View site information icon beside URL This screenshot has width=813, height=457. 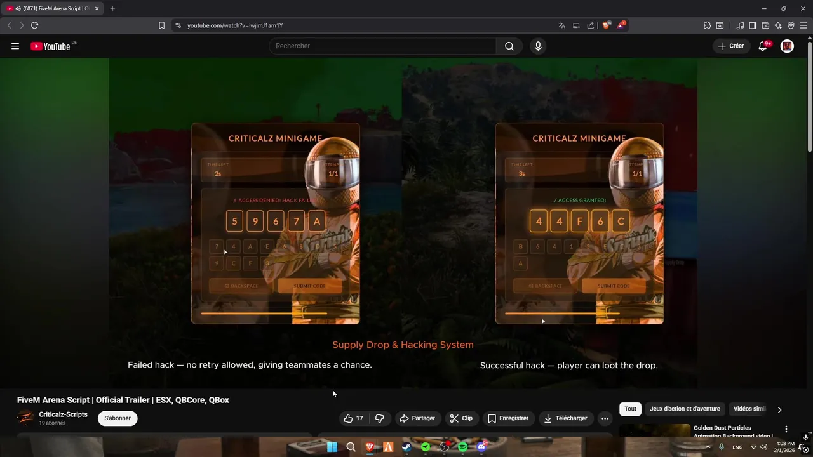178,25
